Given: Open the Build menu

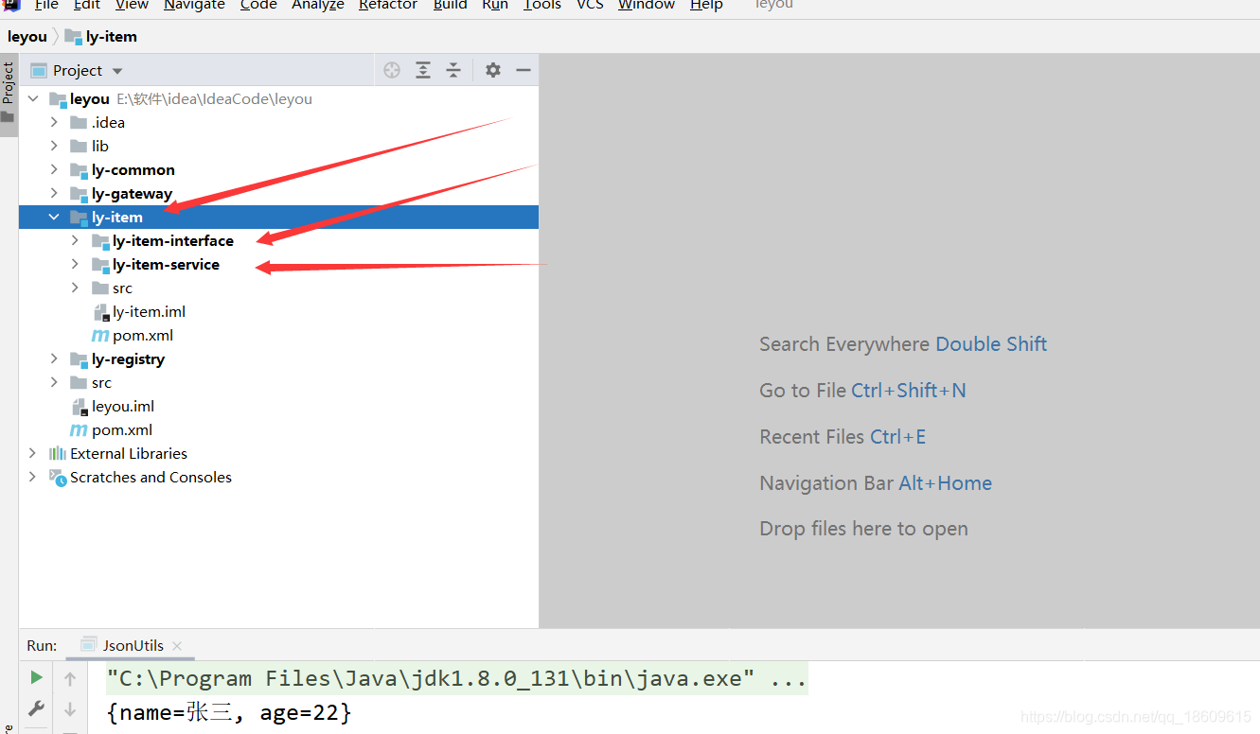Looking at the screenshot, I should 451,5.
